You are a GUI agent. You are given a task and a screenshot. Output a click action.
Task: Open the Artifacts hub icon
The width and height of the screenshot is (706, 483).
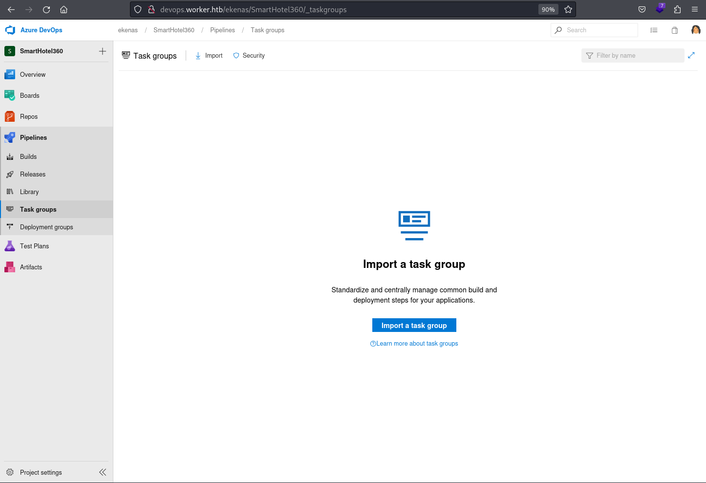pos(10,267)
